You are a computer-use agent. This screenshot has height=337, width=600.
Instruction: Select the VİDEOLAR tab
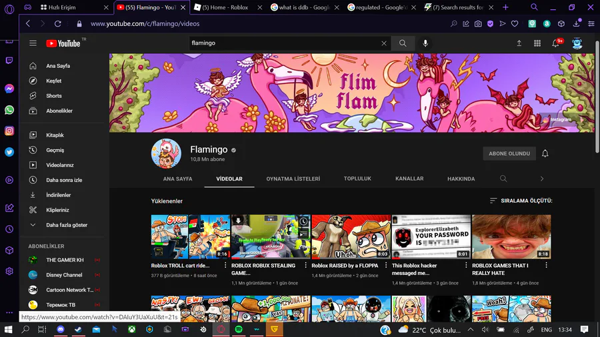coord(229,178)
